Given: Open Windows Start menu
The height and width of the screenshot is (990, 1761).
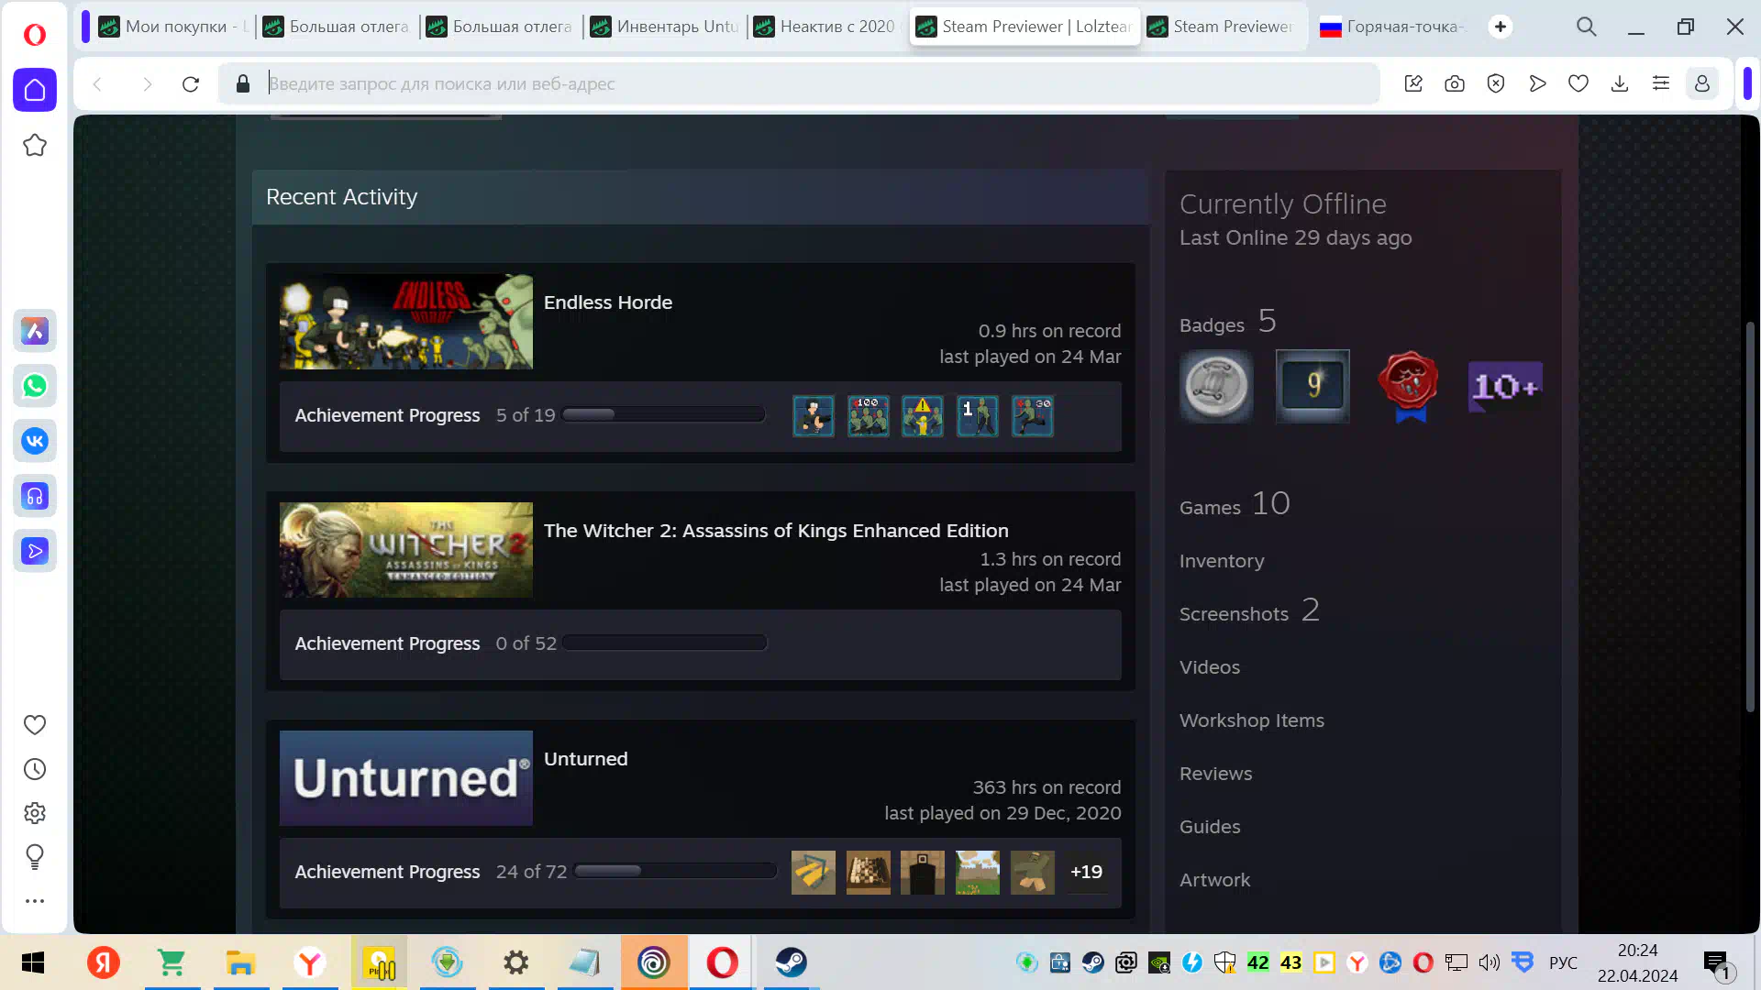Looking at the screenshot, I should tap(33, 962).
